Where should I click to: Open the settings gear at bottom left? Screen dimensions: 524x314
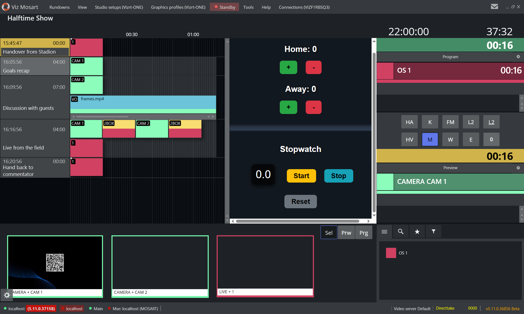pyautogui.click(x=7, y=295)
